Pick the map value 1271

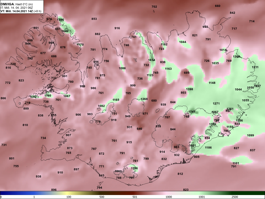click(216, 103)
